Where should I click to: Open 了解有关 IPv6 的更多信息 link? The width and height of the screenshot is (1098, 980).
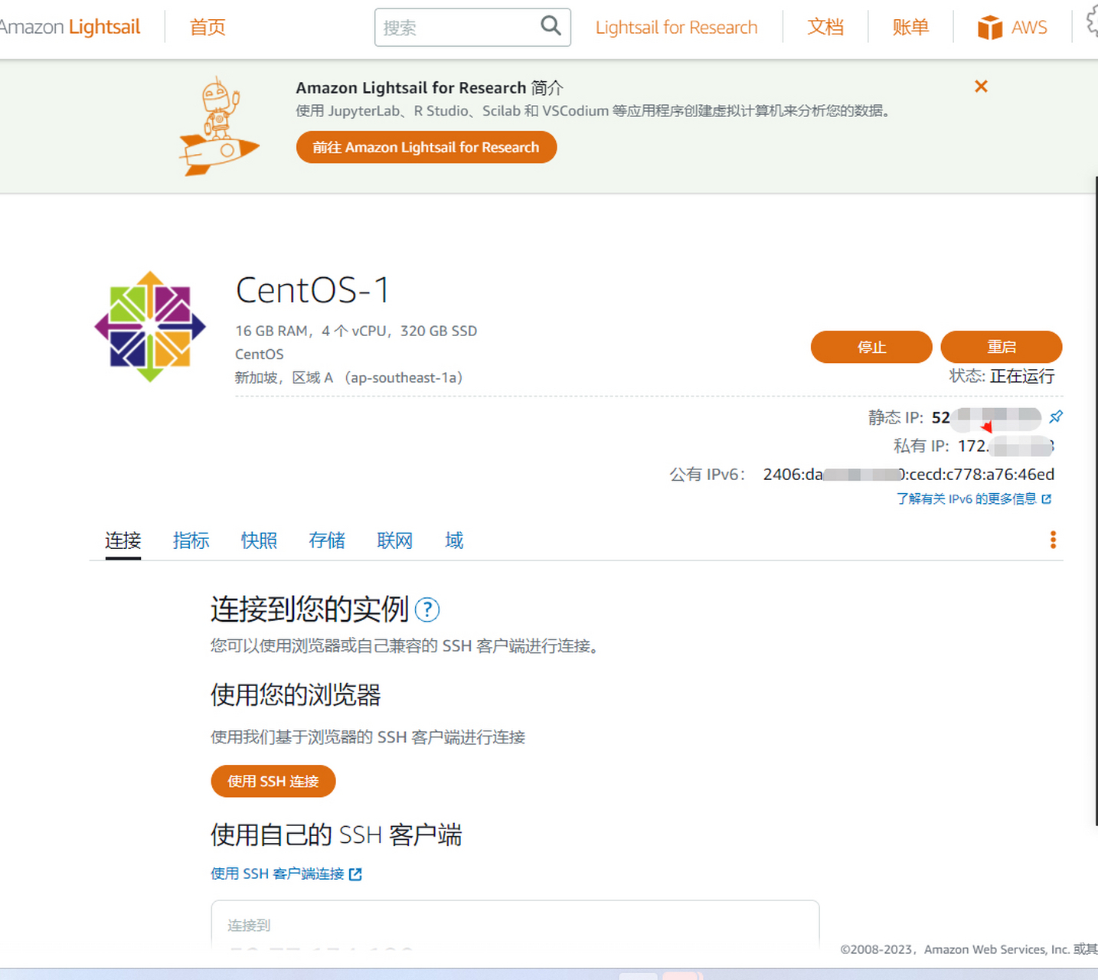click(974, 498)
